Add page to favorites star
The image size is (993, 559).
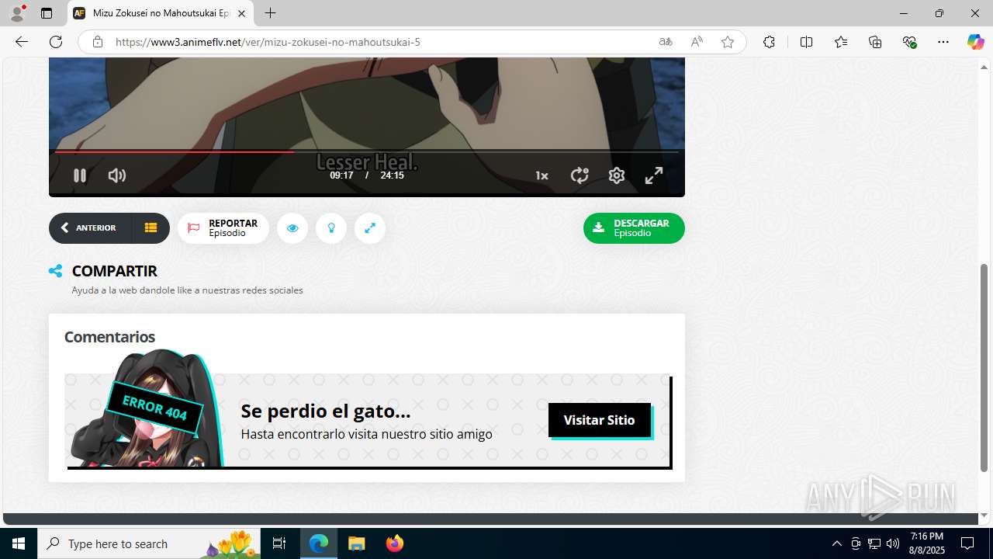(728, 42)
